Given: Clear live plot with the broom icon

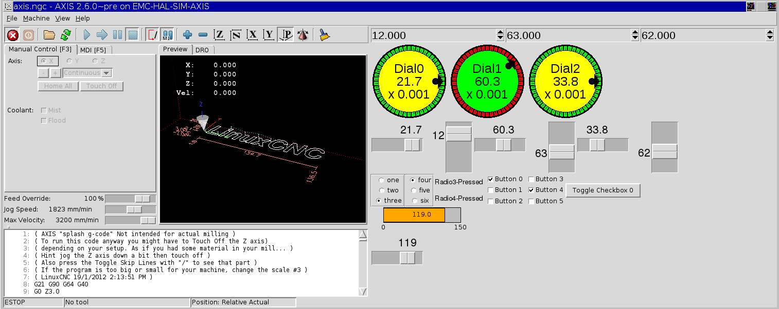Looking at the screenshot, I should (324, 35).
